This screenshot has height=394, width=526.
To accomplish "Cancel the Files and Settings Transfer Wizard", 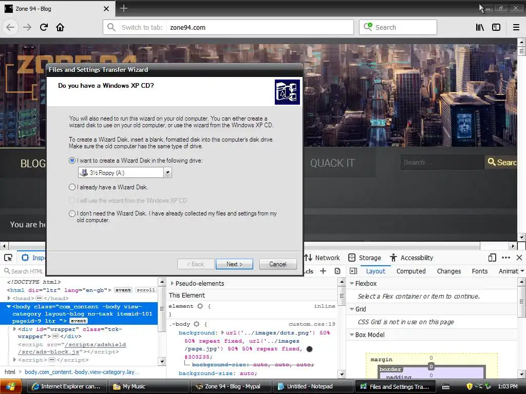I will tap(278, 264).
